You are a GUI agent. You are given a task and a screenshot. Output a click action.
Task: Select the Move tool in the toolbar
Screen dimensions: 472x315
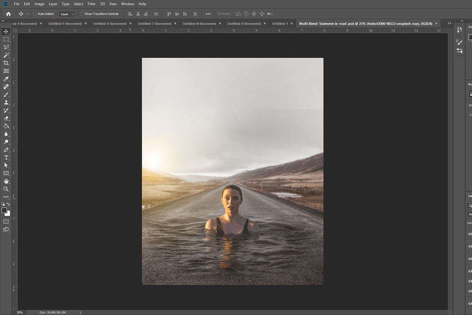6,31
